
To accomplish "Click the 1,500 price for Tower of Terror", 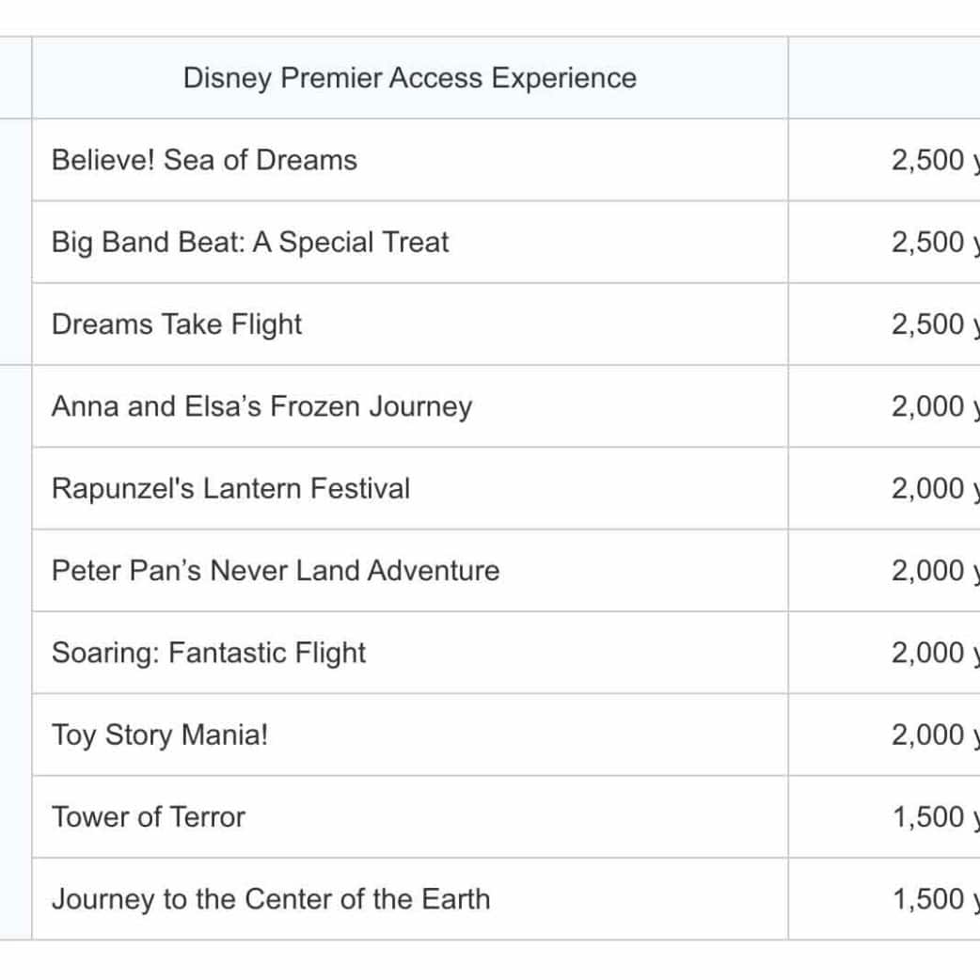I will pos(929,817).
